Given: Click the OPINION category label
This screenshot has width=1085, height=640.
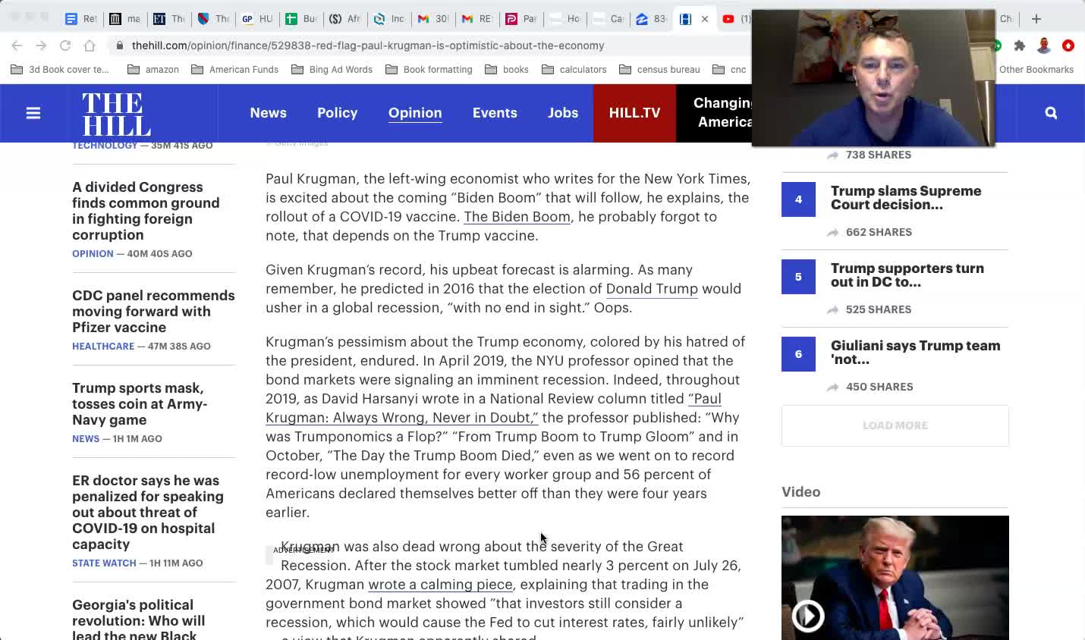Looking at the screenshot, I should [93, 254].
